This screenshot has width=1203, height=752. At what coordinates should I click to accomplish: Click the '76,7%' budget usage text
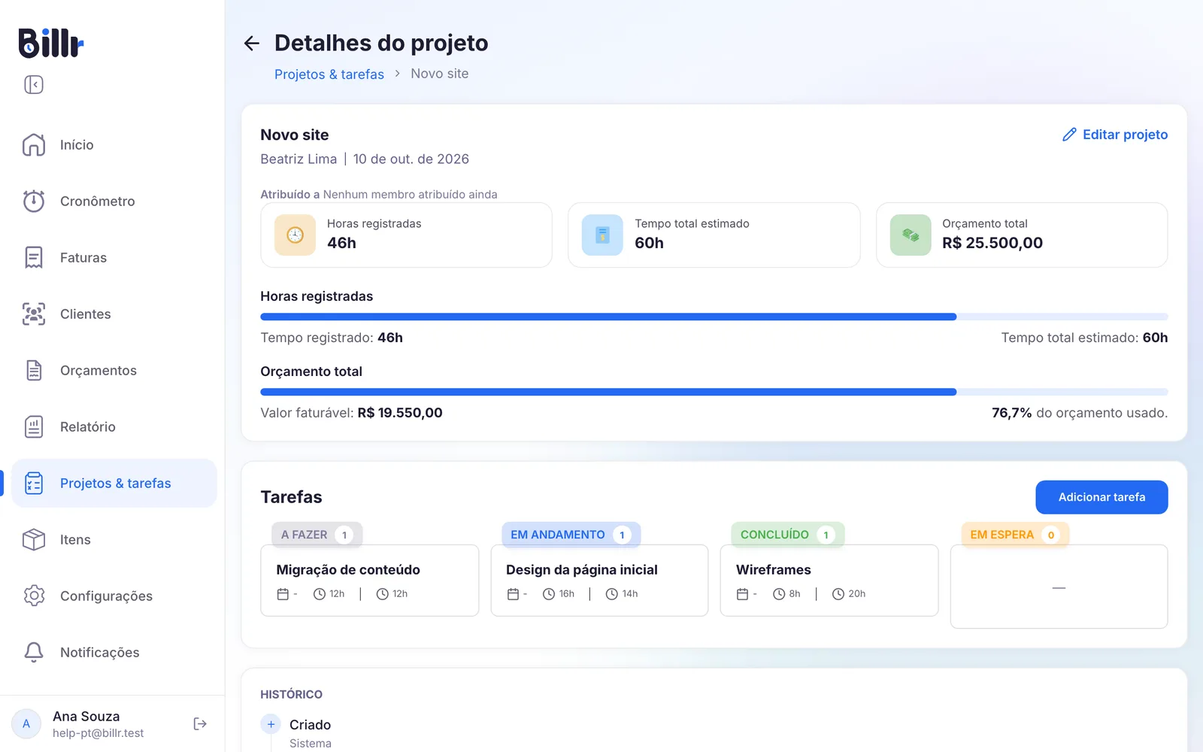click(x=1011, y=413)
